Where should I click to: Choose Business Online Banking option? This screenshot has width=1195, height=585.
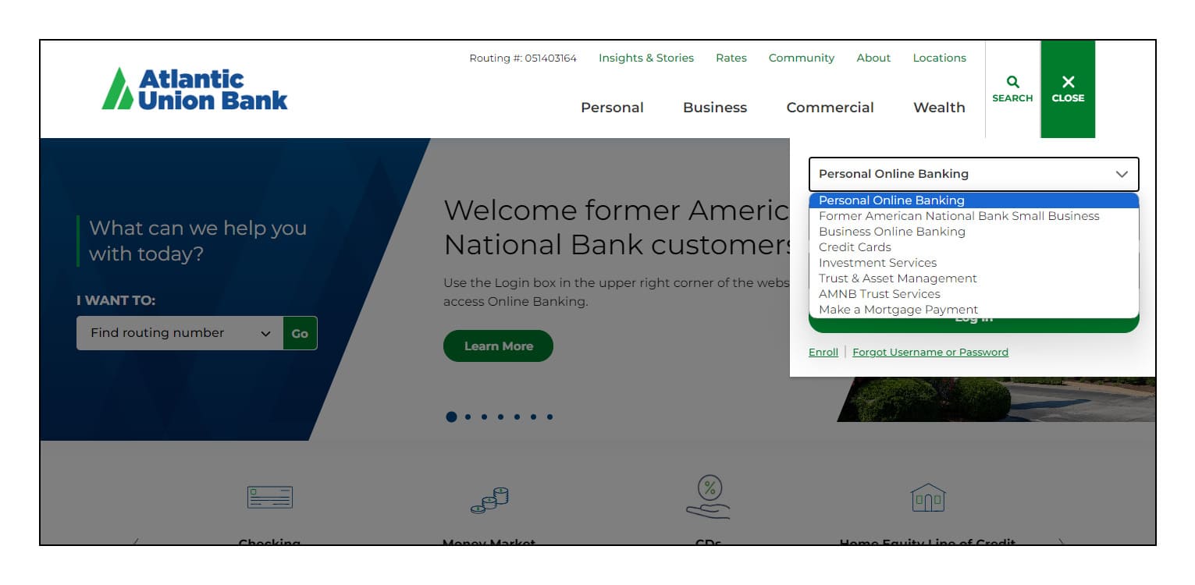(974, 232)
